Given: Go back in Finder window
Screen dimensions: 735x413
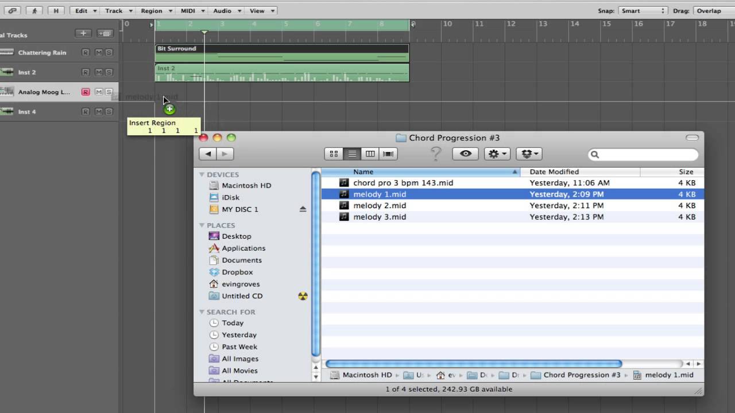Looking at the screenshot, I should coord(208,154).
